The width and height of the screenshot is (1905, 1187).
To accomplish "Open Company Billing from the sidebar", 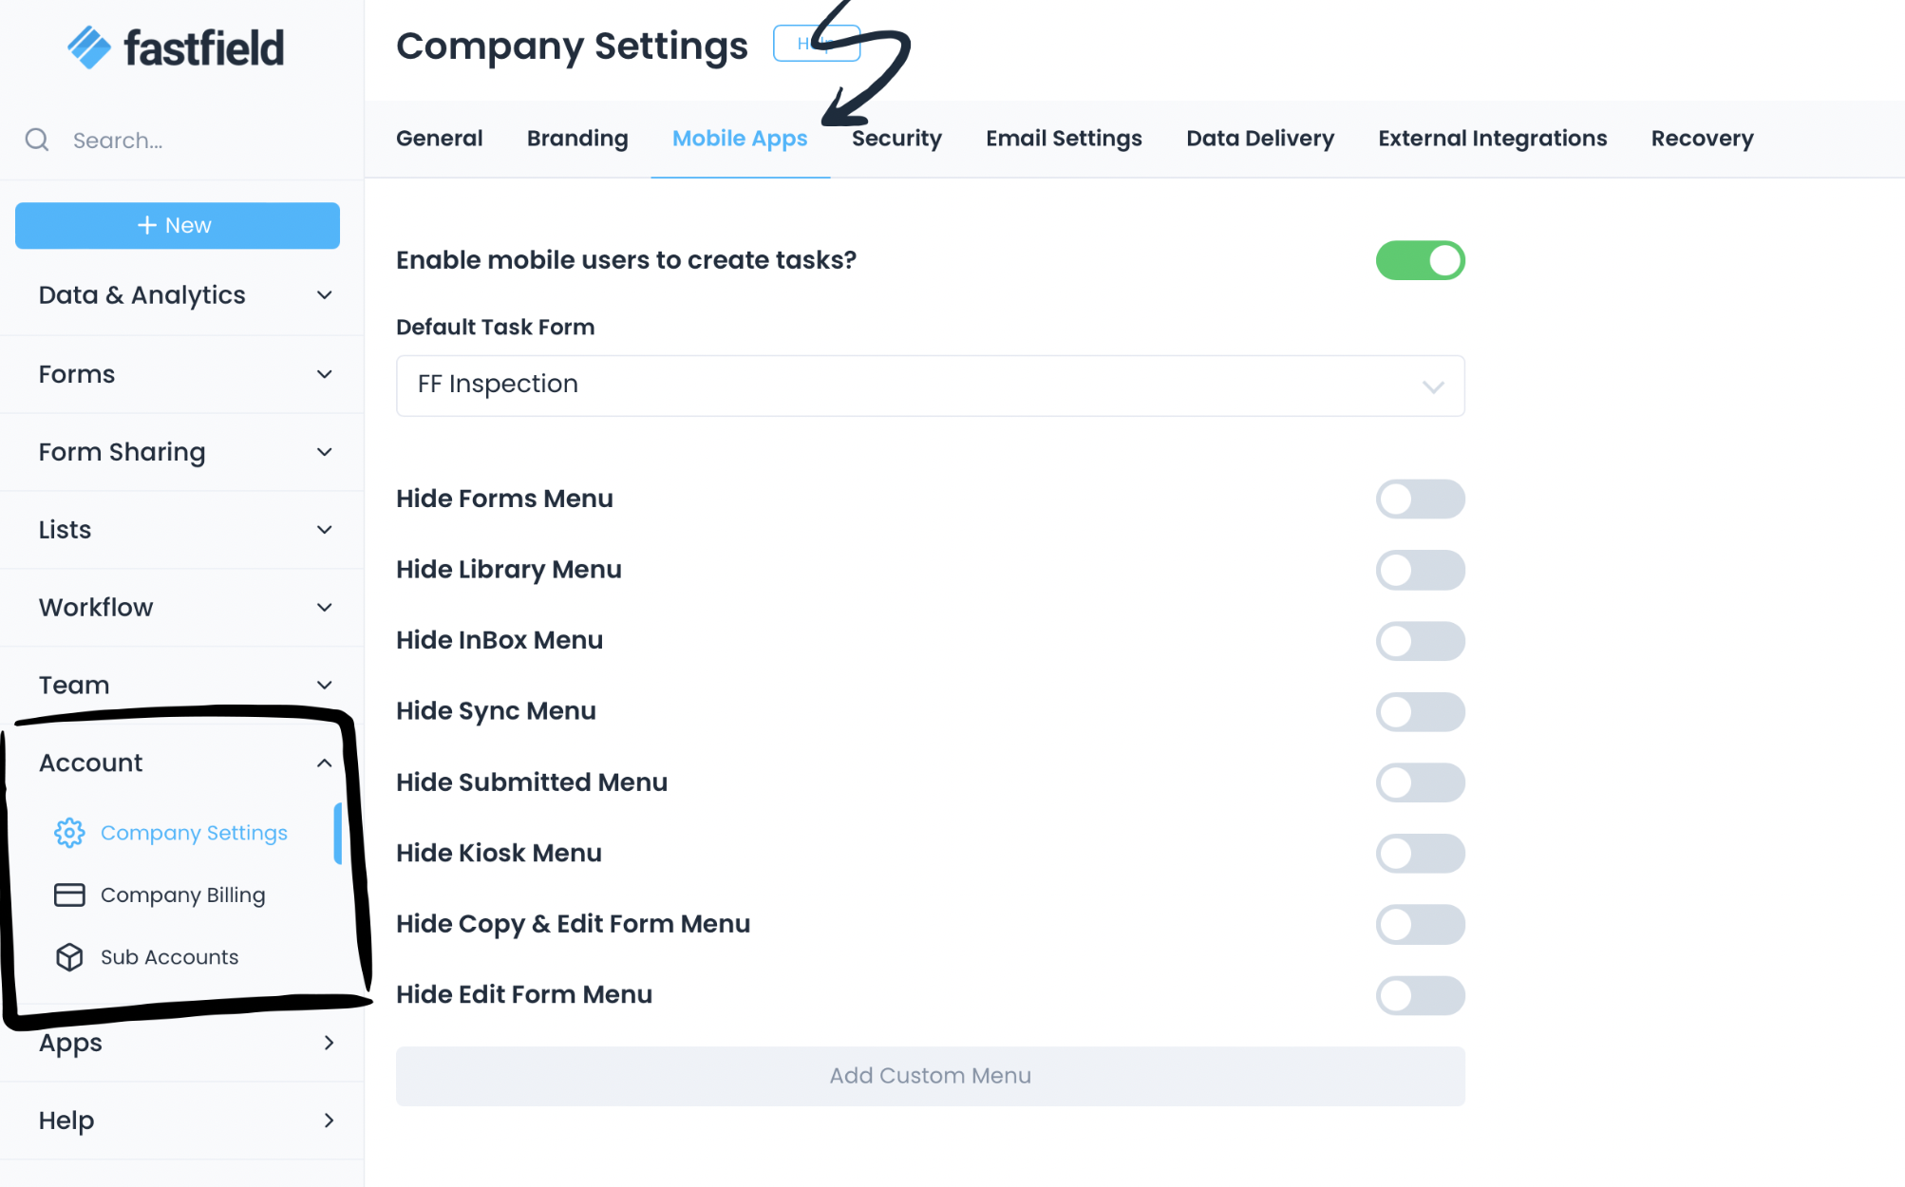I will coord(182,895).
